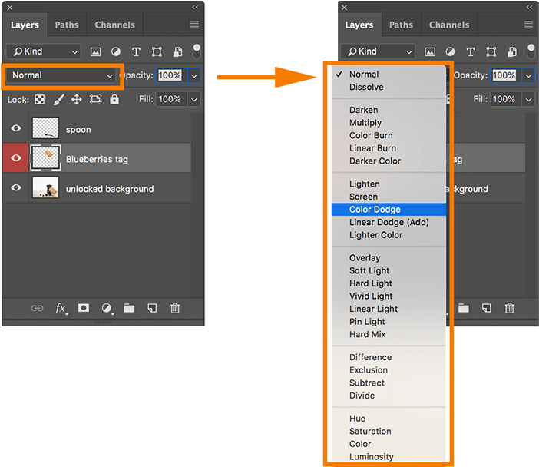Click lock transparent pixels icon in left panel
The height and width of the screenshot is (467, 539).
click(39, 100)
